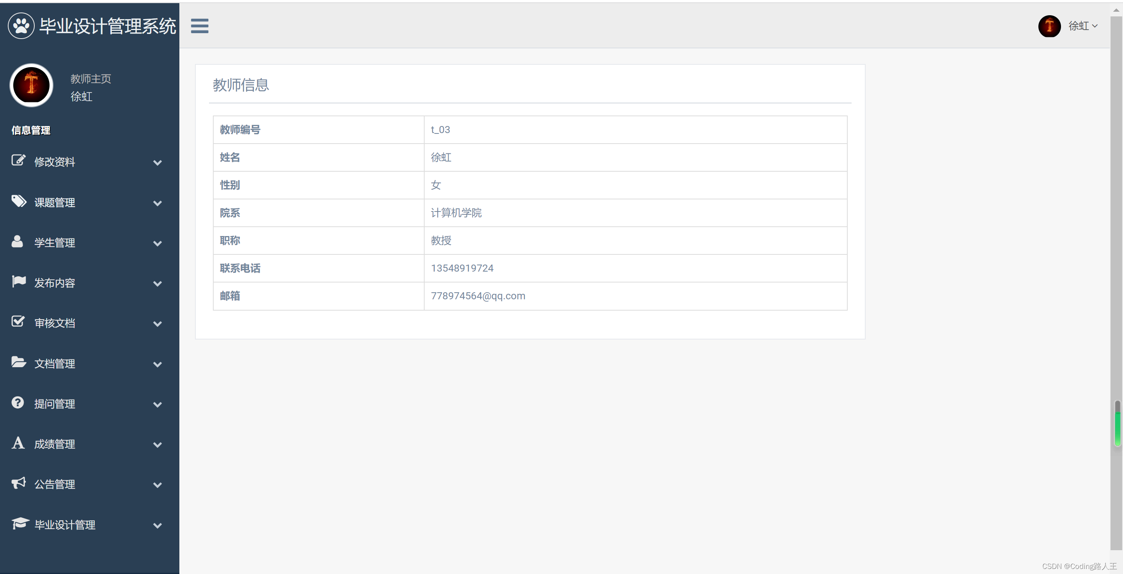
Task: Expand the 学生管理 chevron
Action: (x=158, y=243)
